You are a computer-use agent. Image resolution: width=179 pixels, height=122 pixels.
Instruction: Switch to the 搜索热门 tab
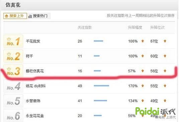38,16
